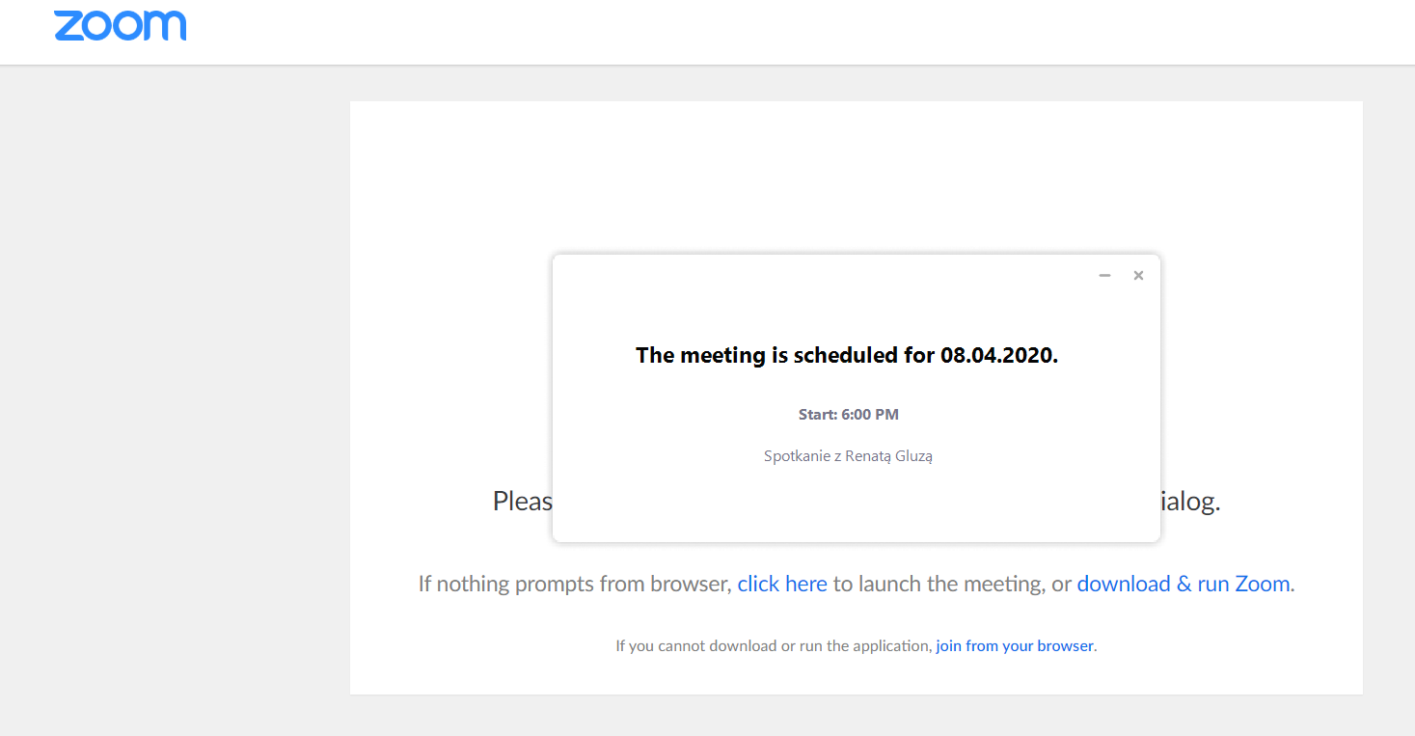Click the 'to launch the meeting, or' text
Image resolution: width=1415 pixels, height=736 pixels.
[952, 584]
